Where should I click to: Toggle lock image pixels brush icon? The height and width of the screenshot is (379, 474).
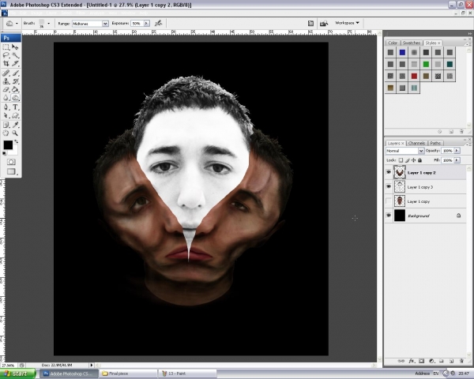pos(407,160)
